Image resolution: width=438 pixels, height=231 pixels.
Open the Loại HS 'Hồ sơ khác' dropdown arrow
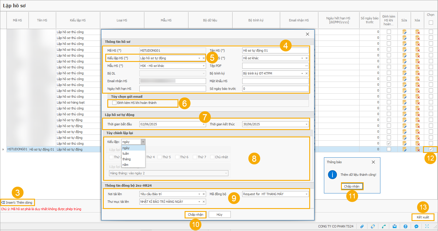(x=302, y=58)
